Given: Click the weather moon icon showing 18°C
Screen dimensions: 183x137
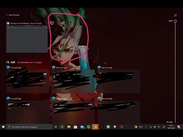Looking at the screenshot, I should point(138,127).
